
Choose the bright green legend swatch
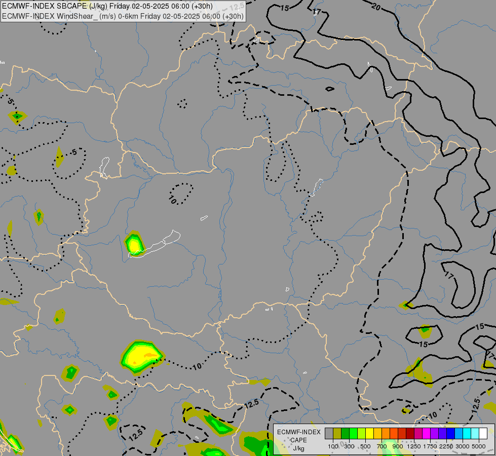pos(353,433)
